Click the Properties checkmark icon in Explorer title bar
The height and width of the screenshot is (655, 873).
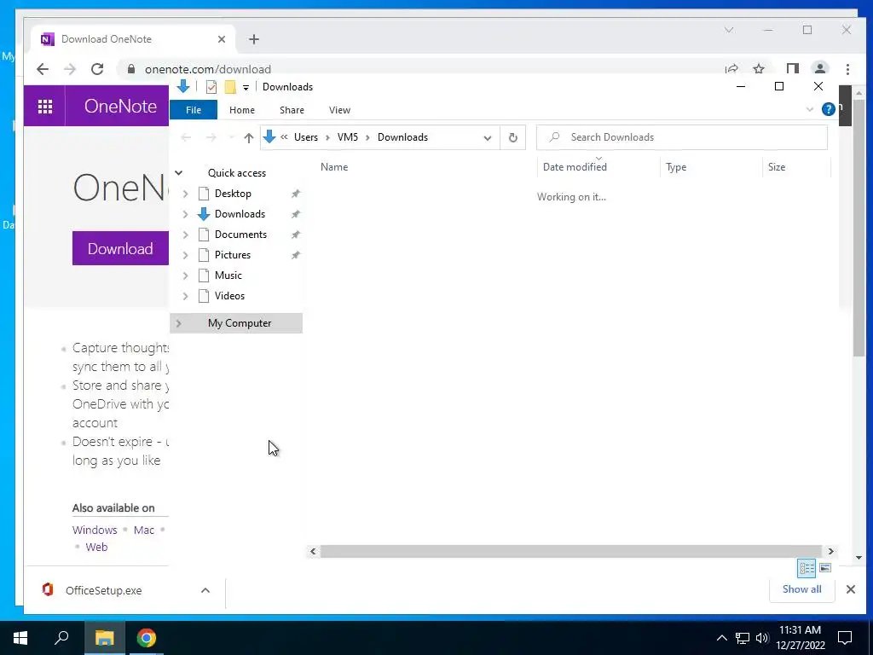211,87
